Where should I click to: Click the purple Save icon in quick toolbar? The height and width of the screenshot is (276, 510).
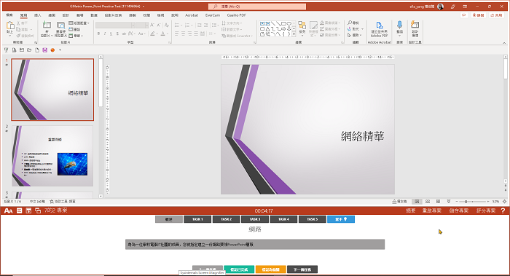coord(45,50)
